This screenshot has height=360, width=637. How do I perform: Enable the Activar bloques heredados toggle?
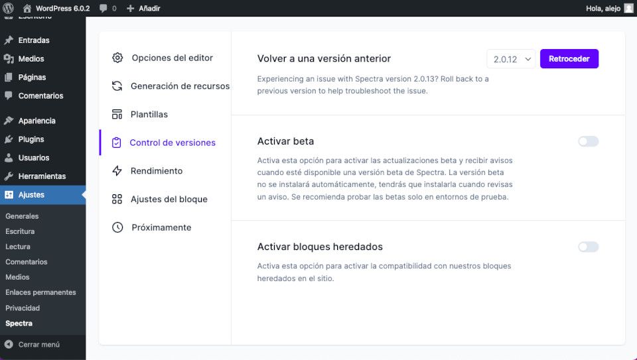589,247
